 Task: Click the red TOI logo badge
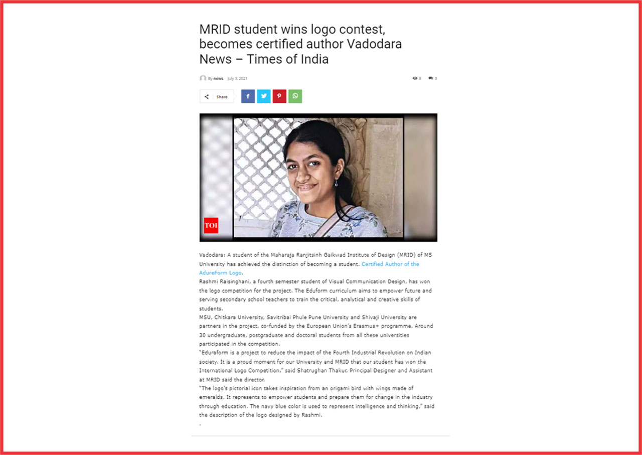pos(211,225)
